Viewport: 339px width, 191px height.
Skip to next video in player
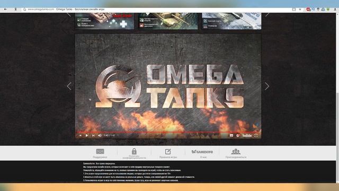pyautogui.click(x=93, y=136)
